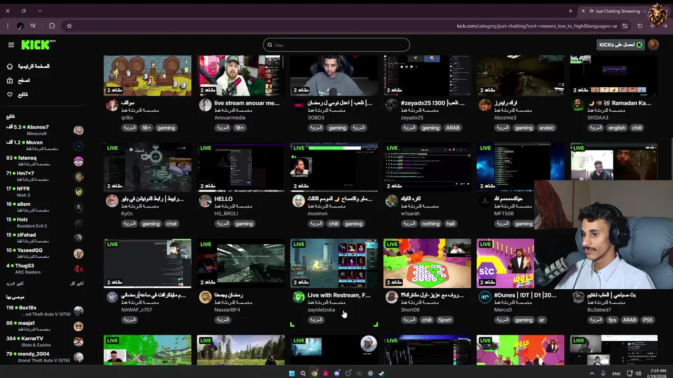Select the Sport tag under Short06
The width and height of the screenshot is (673, 378).
coord(445,320)
